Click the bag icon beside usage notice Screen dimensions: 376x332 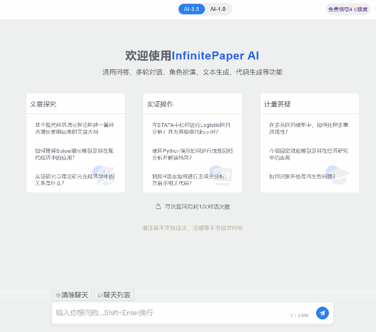click(158, 206)
